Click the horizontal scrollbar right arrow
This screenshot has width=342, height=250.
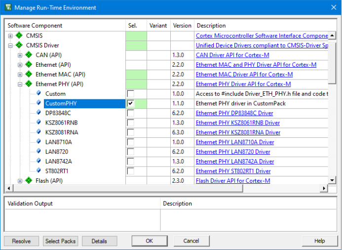[x=324, y=189]
